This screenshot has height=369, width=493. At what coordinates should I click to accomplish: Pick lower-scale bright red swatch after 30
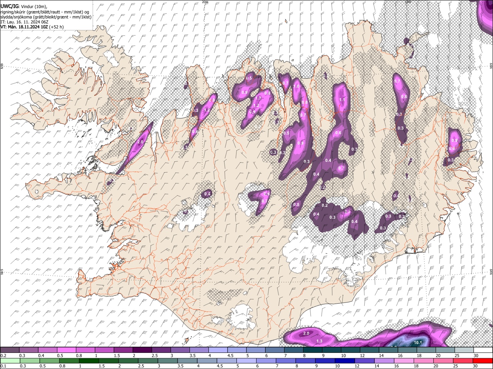click(x=483, y=361)
